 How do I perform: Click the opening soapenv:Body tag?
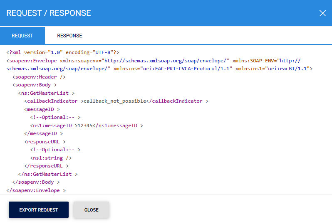(35, 85)
